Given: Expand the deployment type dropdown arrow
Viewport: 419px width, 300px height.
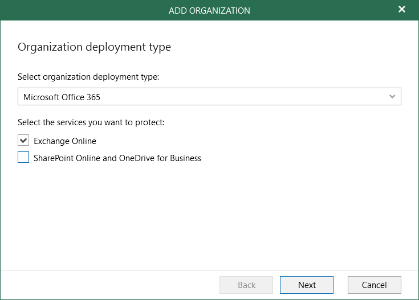Looking at the screenshot, I should point(392,97).
